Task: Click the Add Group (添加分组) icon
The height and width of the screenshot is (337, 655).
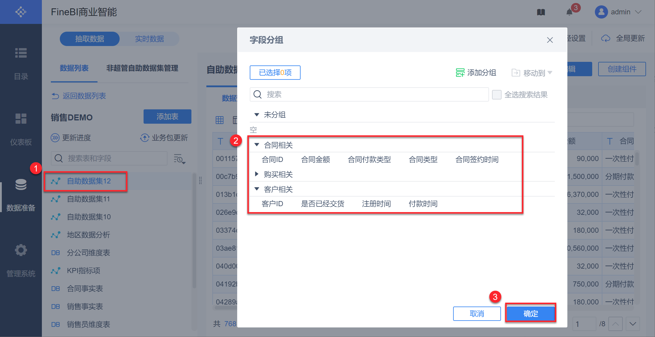Action: pyautogui.click(x=460, y=73)
